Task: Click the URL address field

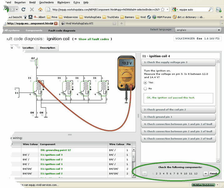Action: (106, 10)
